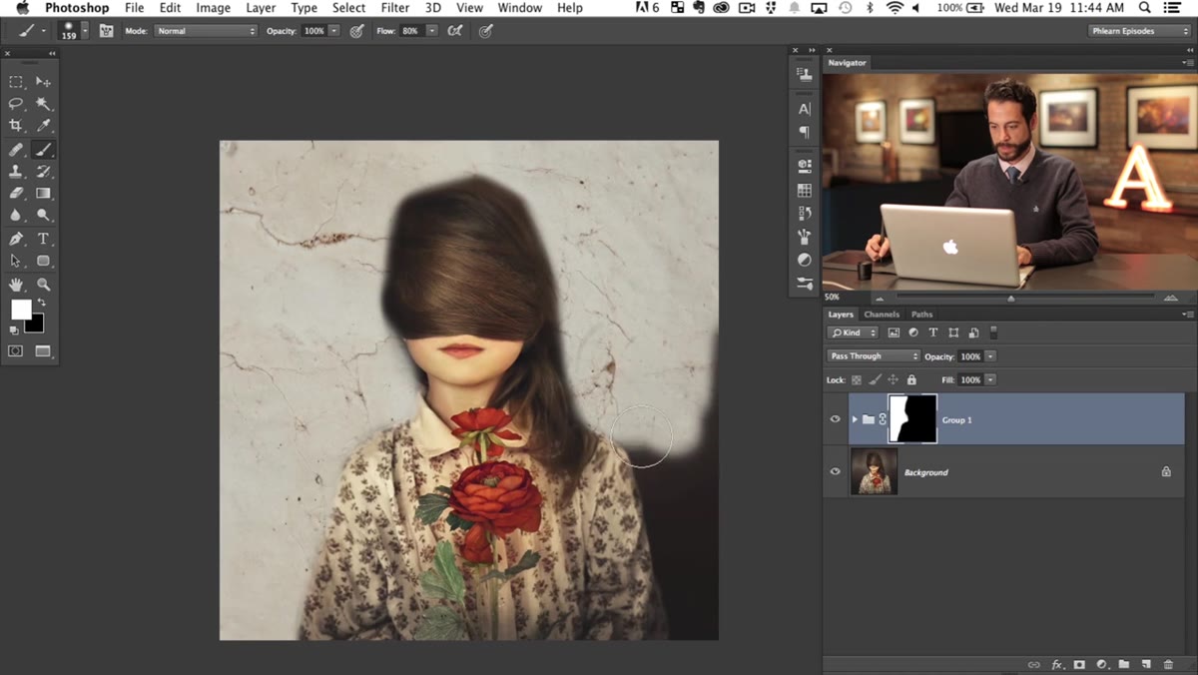Select the Brush tool in toolbox
1198x675 pixels.
43,150
